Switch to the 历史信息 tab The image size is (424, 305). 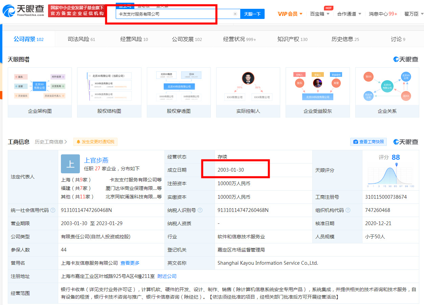[x=345, y=39]
